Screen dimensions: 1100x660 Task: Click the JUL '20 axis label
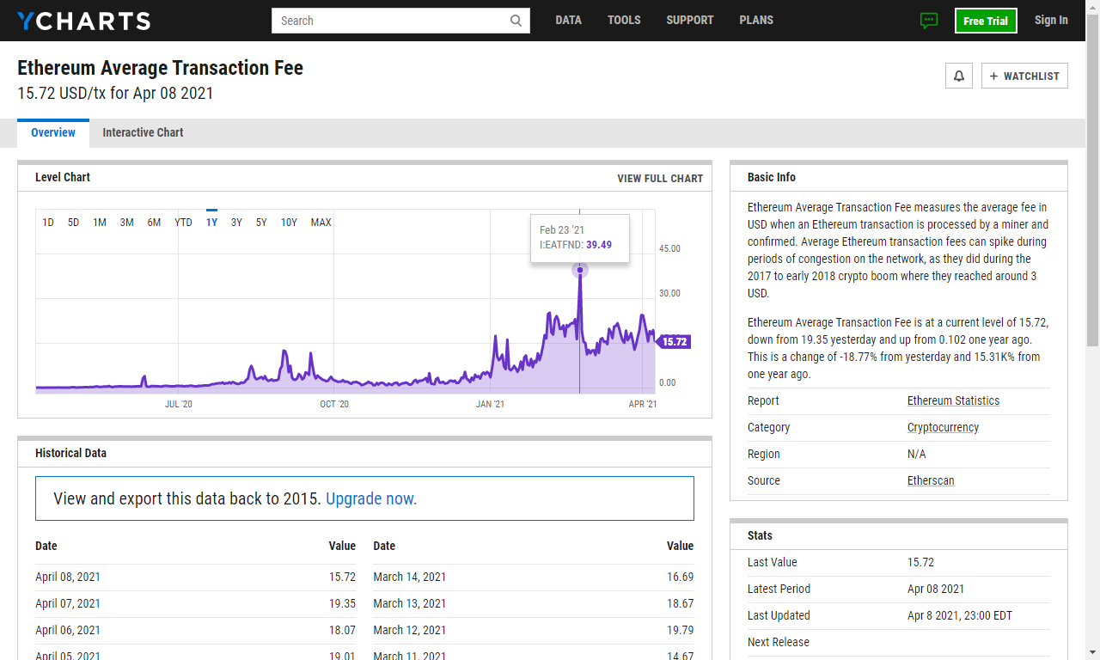pos(179,405)
